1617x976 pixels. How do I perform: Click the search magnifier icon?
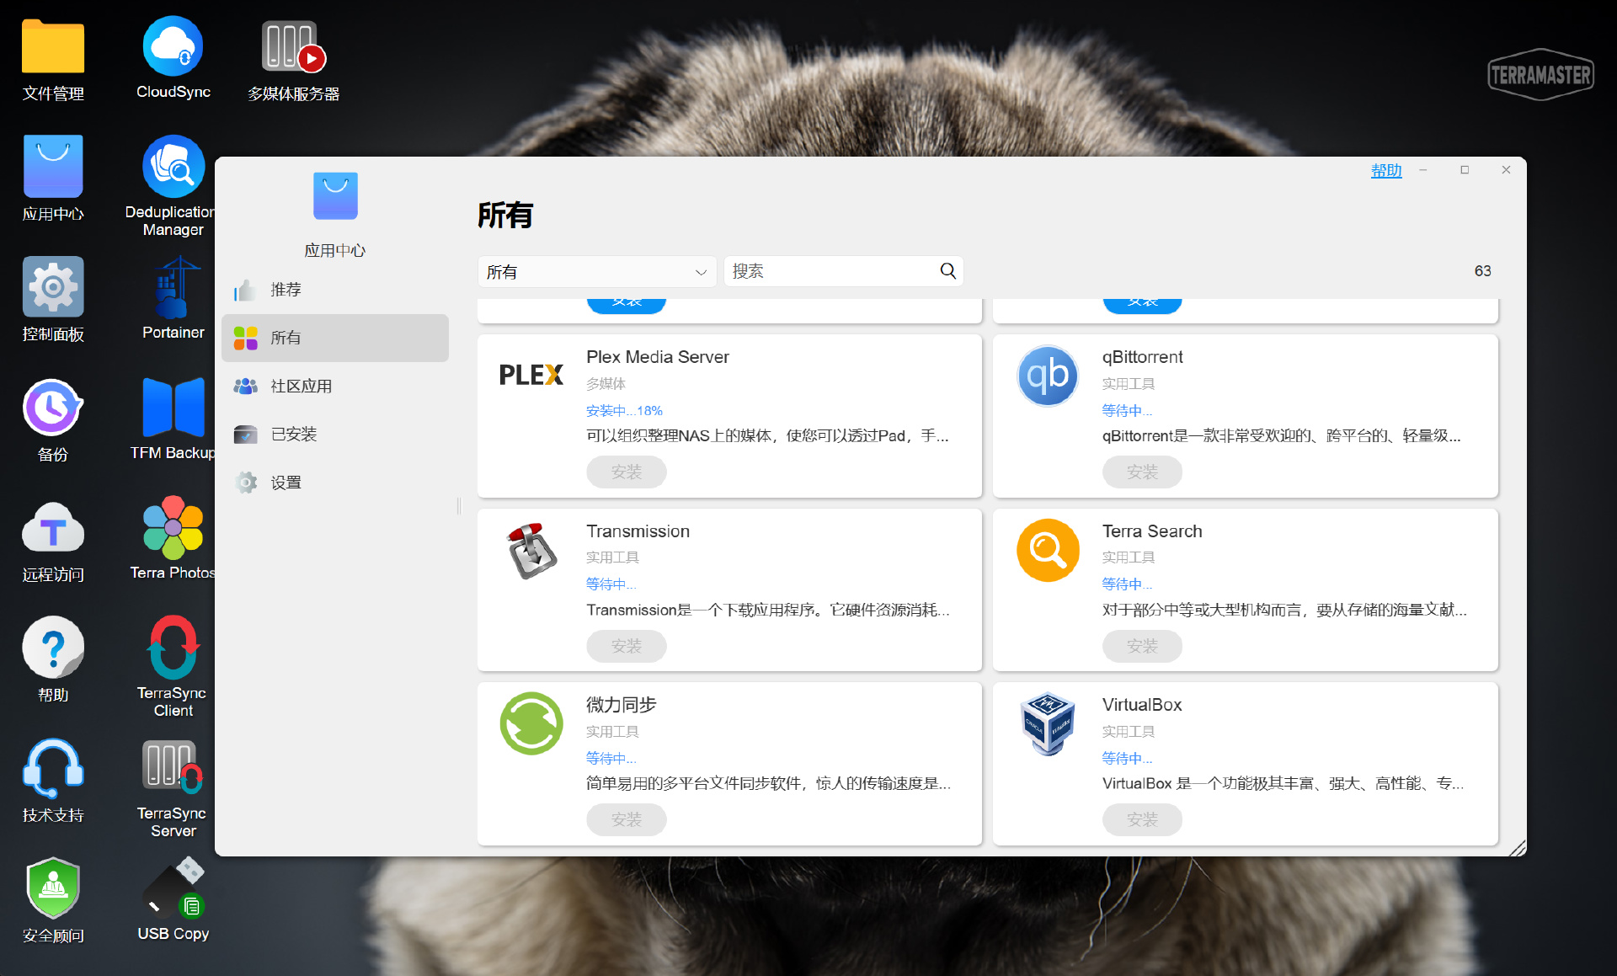(947, 271)
